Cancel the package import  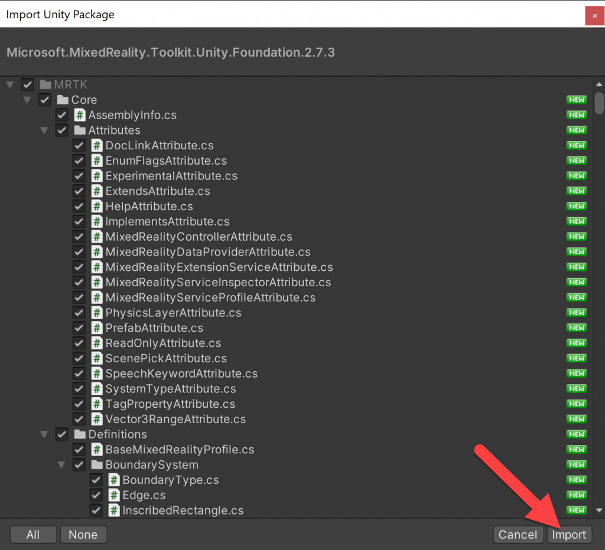pos(518,535)
